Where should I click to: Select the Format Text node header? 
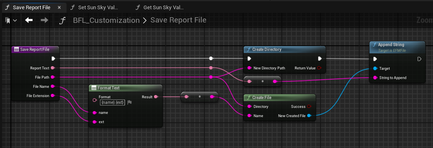[126, 88]
